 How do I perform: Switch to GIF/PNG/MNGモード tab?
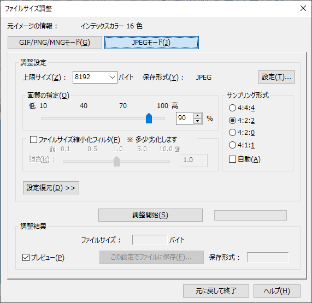pos(55,43)
